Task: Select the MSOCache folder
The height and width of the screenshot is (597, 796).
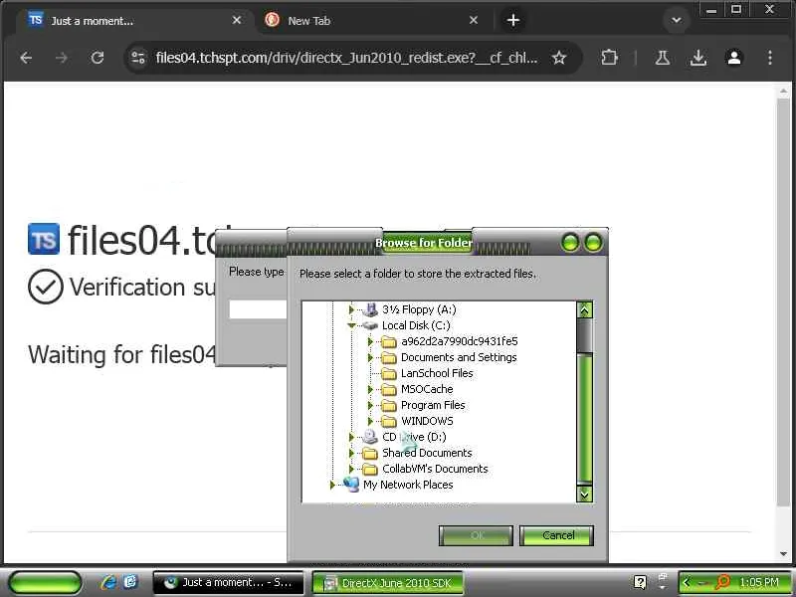Action: [x=427, y=389]
